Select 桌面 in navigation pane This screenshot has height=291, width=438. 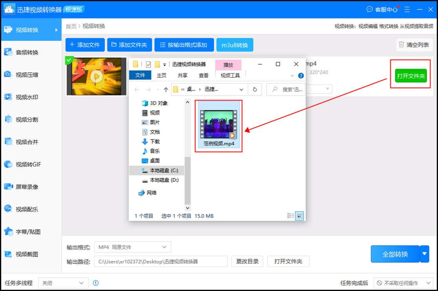click(151, 161)
